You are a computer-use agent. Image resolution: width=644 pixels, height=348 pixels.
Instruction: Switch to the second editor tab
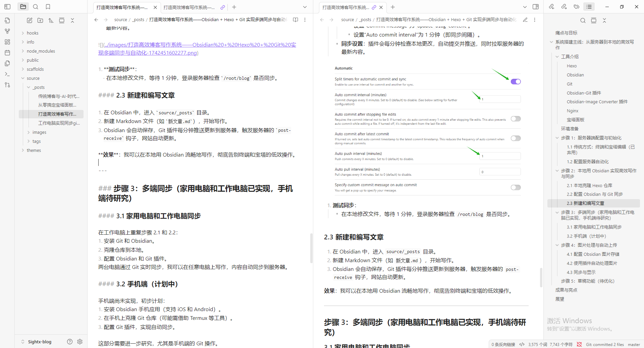click(x=190, y=7)
